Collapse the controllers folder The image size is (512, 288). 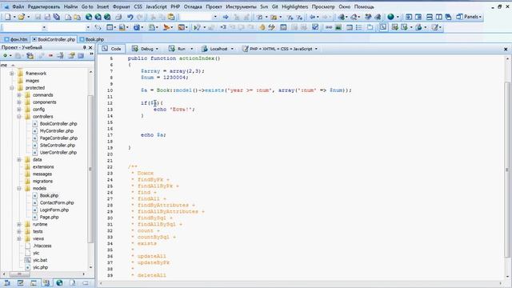19,117
